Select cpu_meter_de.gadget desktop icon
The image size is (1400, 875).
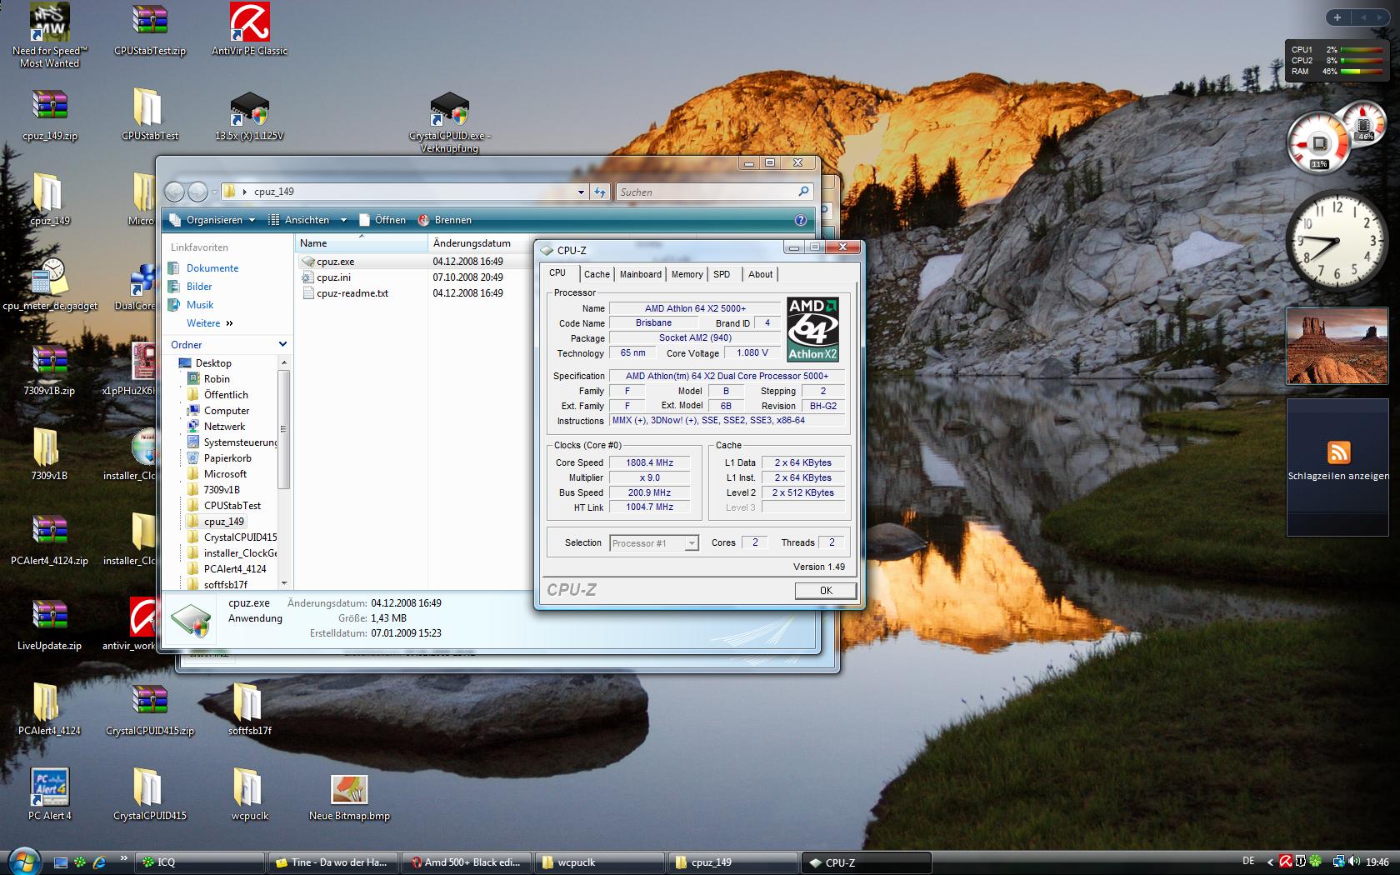tap(50, 284)
